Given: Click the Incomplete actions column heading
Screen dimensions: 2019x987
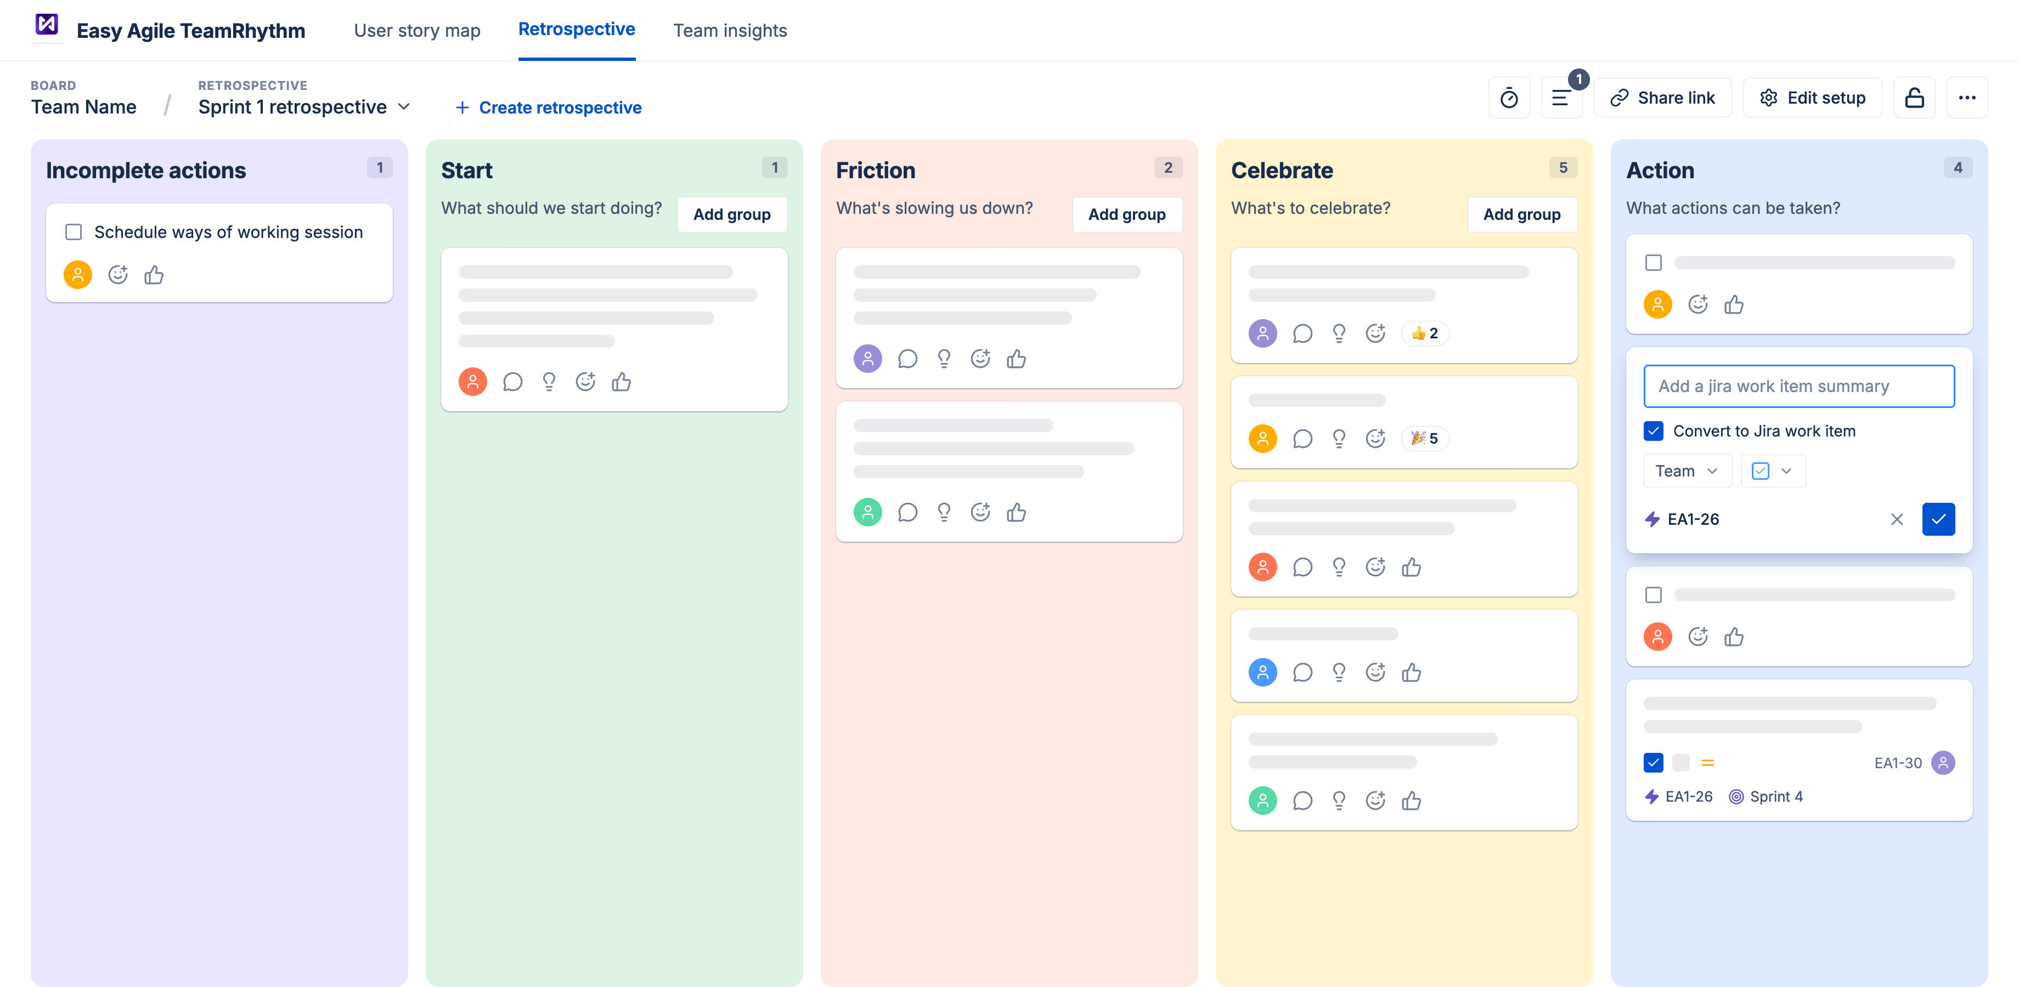Looking at the screenshot, I should point(146,171).
